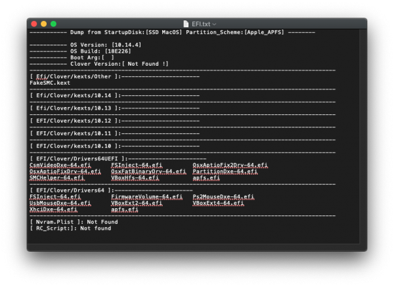
Task: Click the '[ EFI/Clover/Drivers64UEFI ]' header
Action: coord(79,159)
